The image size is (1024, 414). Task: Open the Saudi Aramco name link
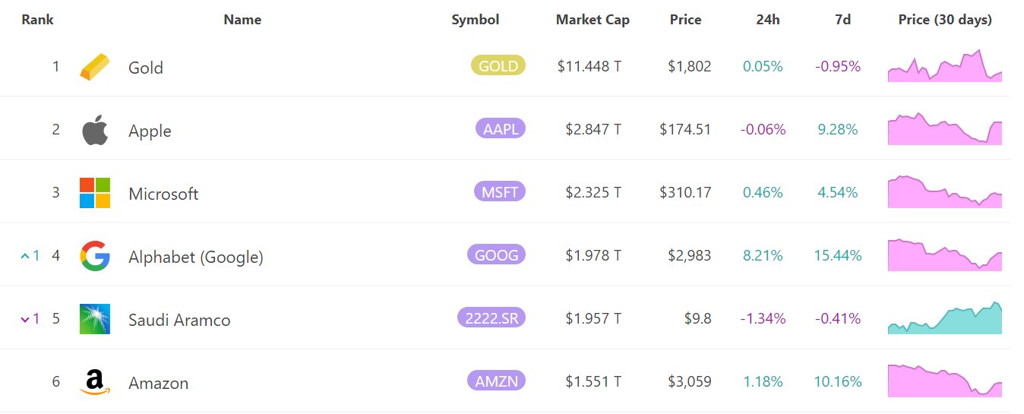click(179, 320)
